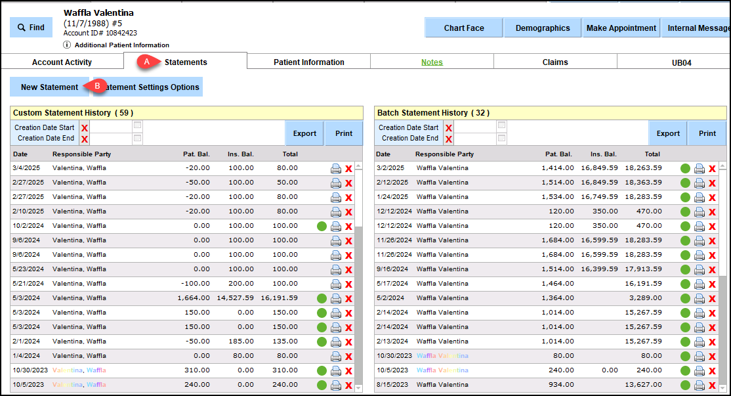Image resolution: width=731 pixels, height=396 pixels.
Task: Click info icon beside Additional Patient Information
Action: point(67,45)
